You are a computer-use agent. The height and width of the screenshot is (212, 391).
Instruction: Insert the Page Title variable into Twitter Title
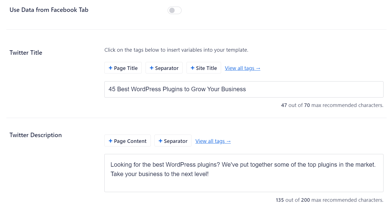(123, 68)
